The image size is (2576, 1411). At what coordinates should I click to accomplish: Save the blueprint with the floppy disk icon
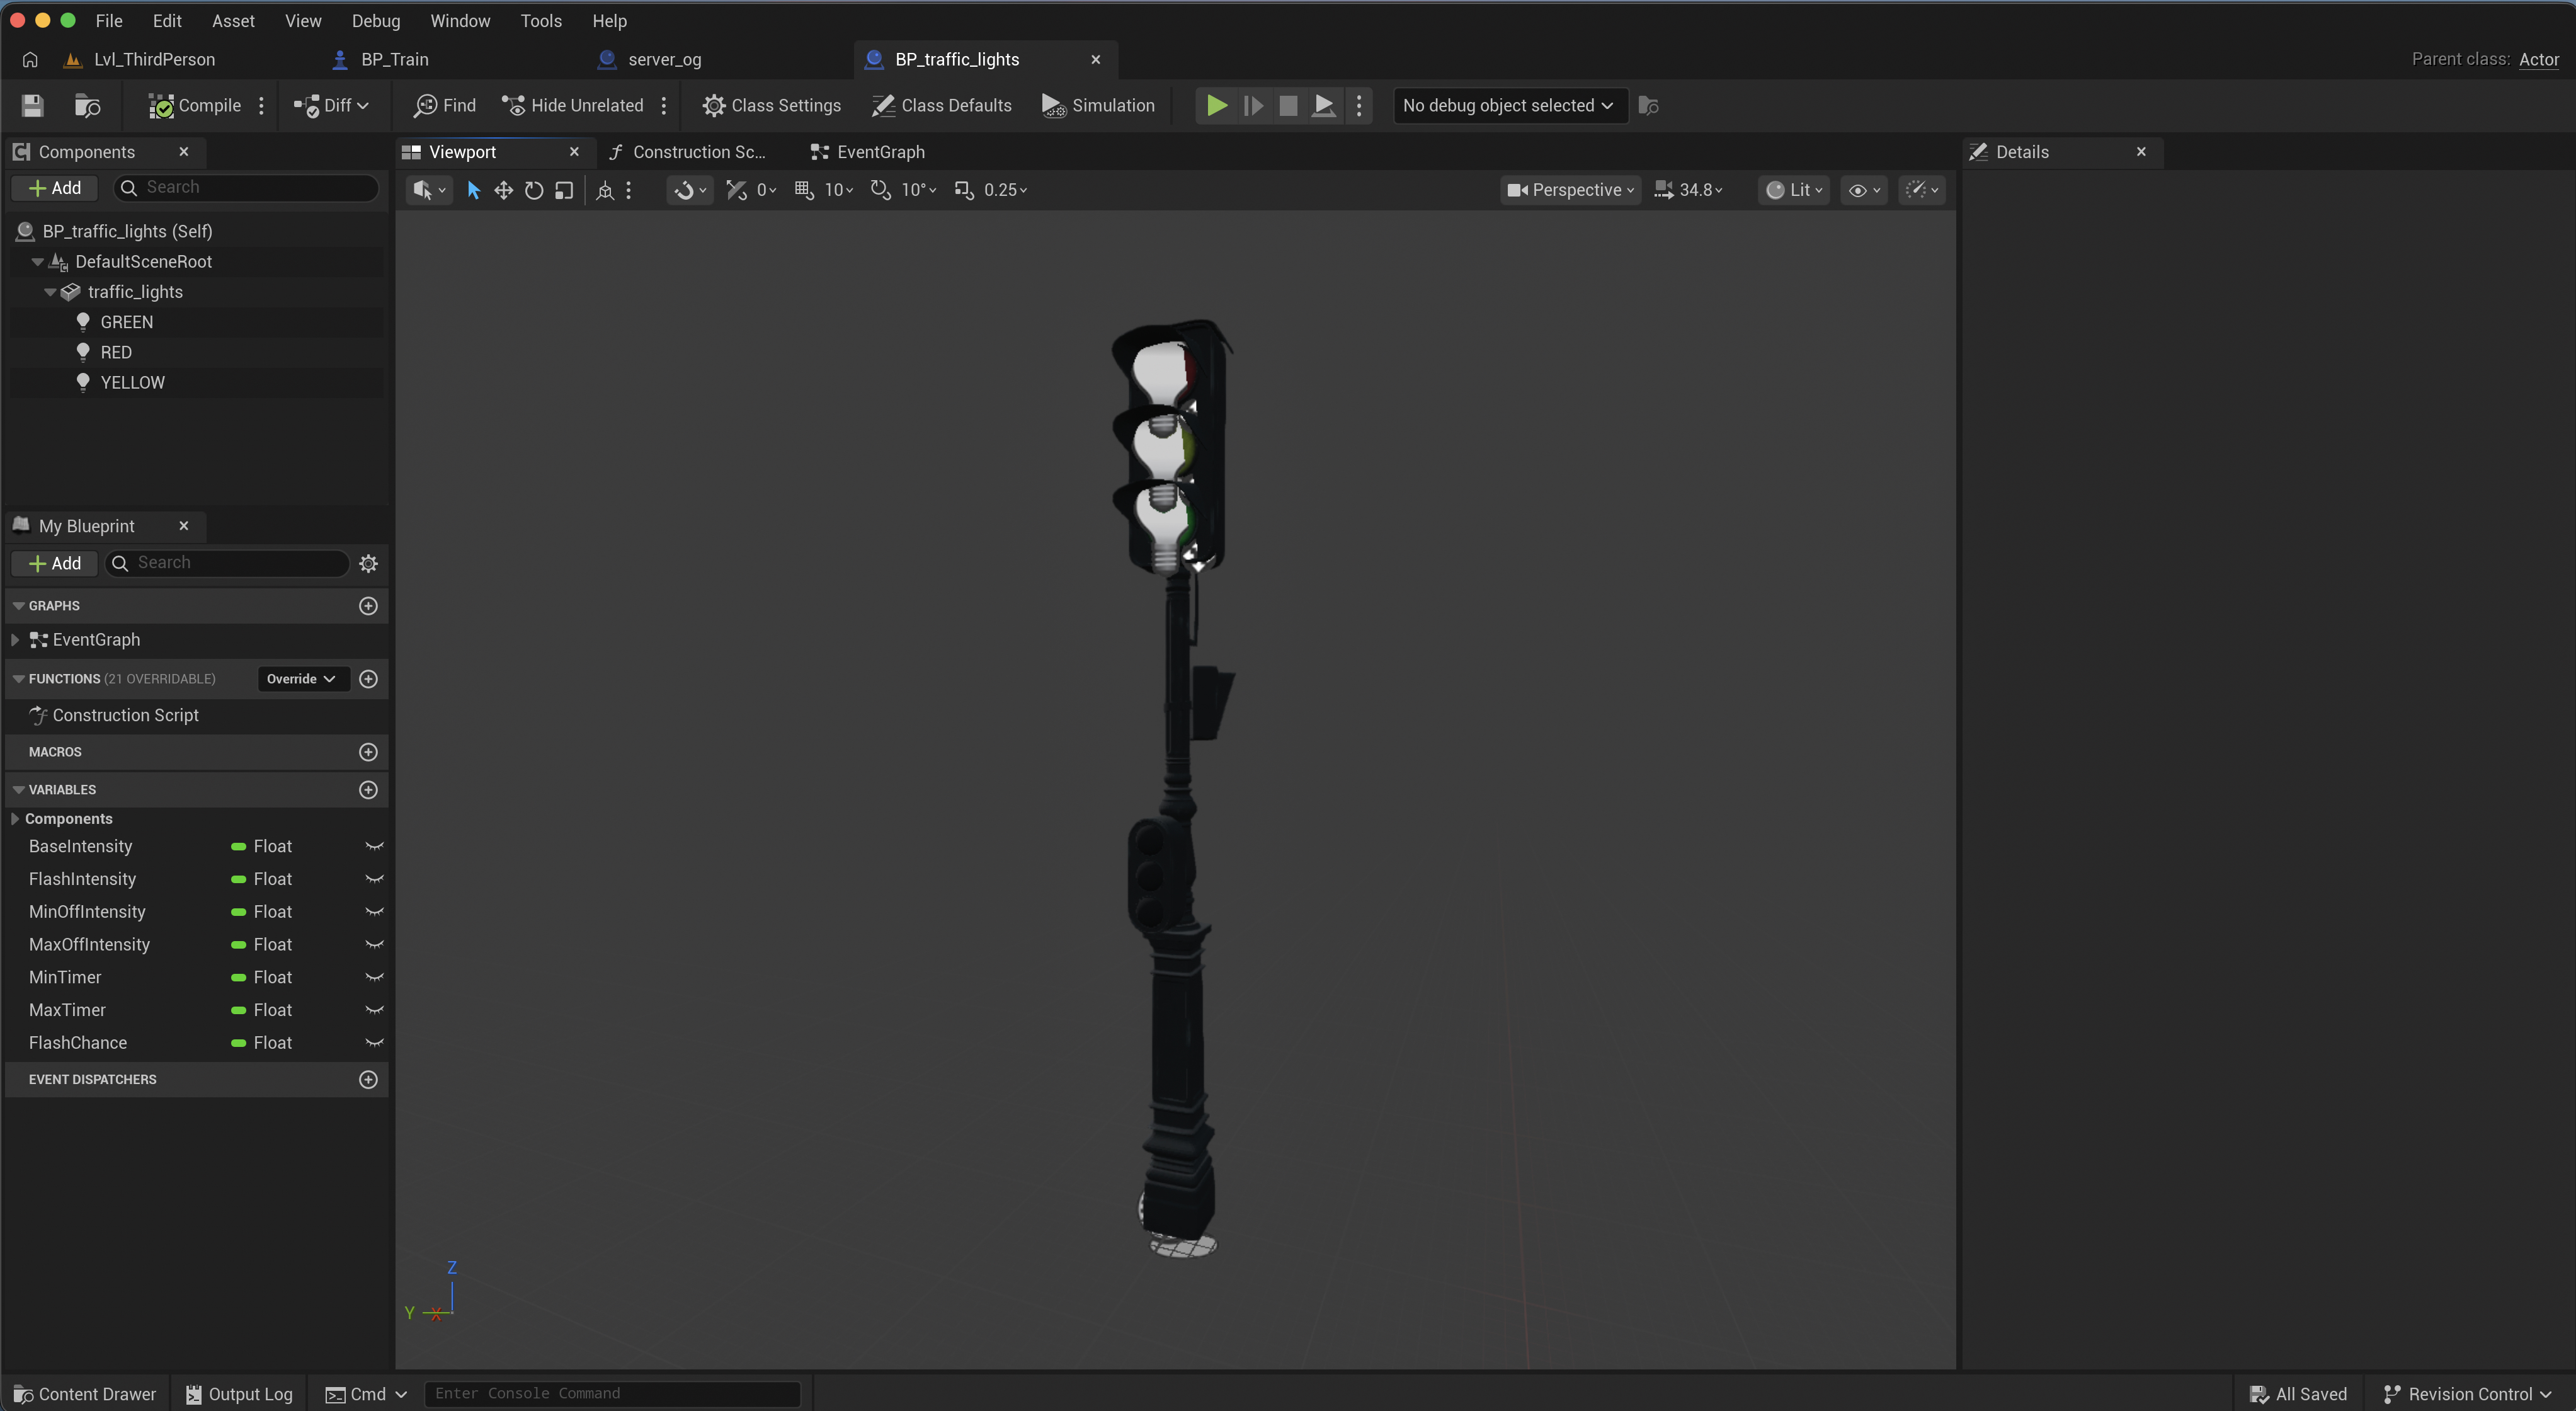(32, 105)
